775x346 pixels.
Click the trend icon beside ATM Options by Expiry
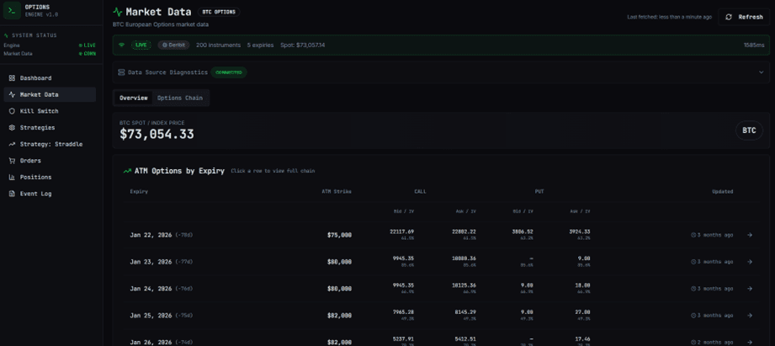pyautogui.click(x=127, y=171)
